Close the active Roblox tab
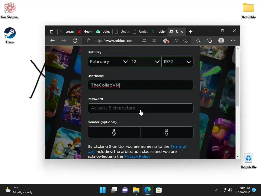This screenshot has width=261, height=196. coord(182,32)
